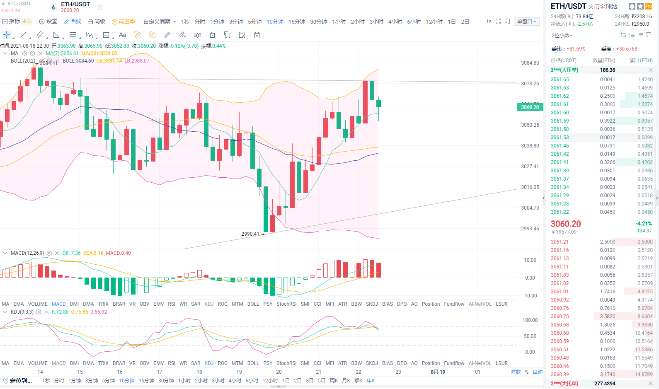Screen dimensions: 659x389
Task: Open 2位小数 decimal precision dropdown
Action: (x=562, y=36)
